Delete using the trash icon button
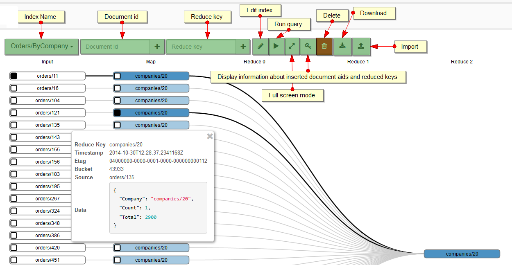Image resolution: width=512 pixels, height=265 pixels. 324,47
